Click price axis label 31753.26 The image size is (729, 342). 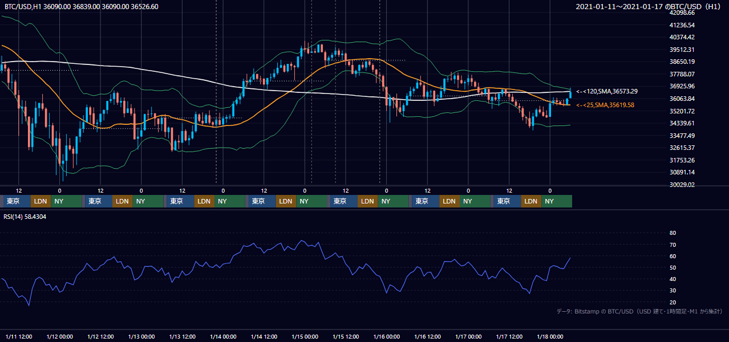pyautogui.click(x=682, y=160)
